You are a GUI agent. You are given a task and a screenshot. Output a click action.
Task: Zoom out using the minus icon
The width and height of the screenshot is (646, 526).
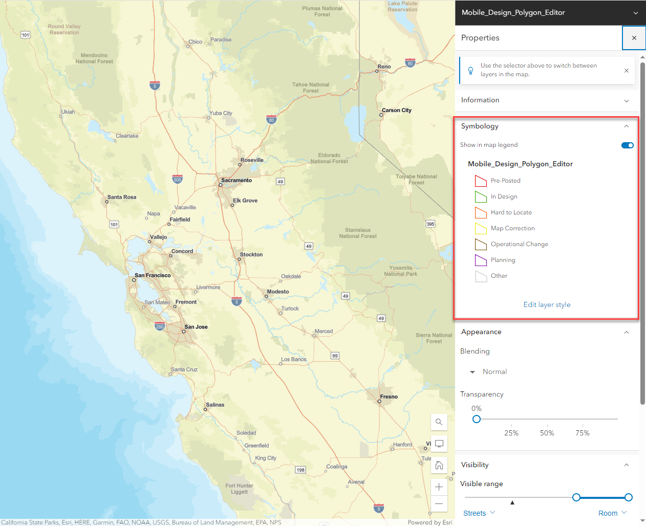tap(439, 504)
